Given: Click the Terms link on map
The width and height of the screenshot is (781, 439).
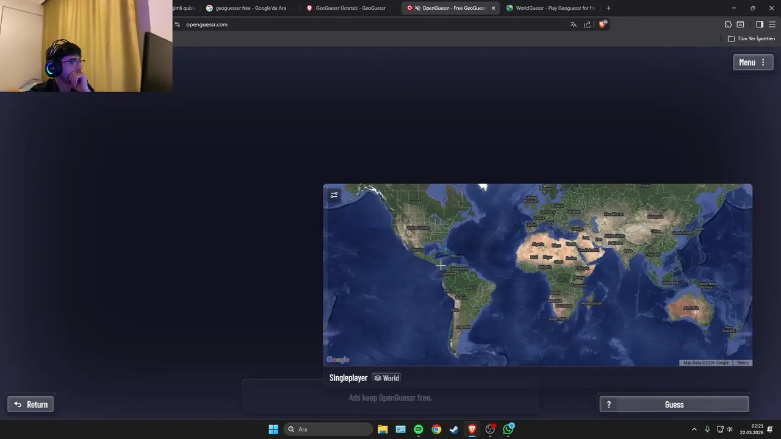Looking at the screenshot, I should (x=742, y=363).
